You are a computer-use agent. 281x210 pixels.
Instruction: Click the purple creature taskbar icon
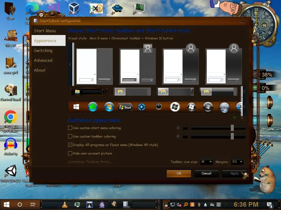coord(102,205)
